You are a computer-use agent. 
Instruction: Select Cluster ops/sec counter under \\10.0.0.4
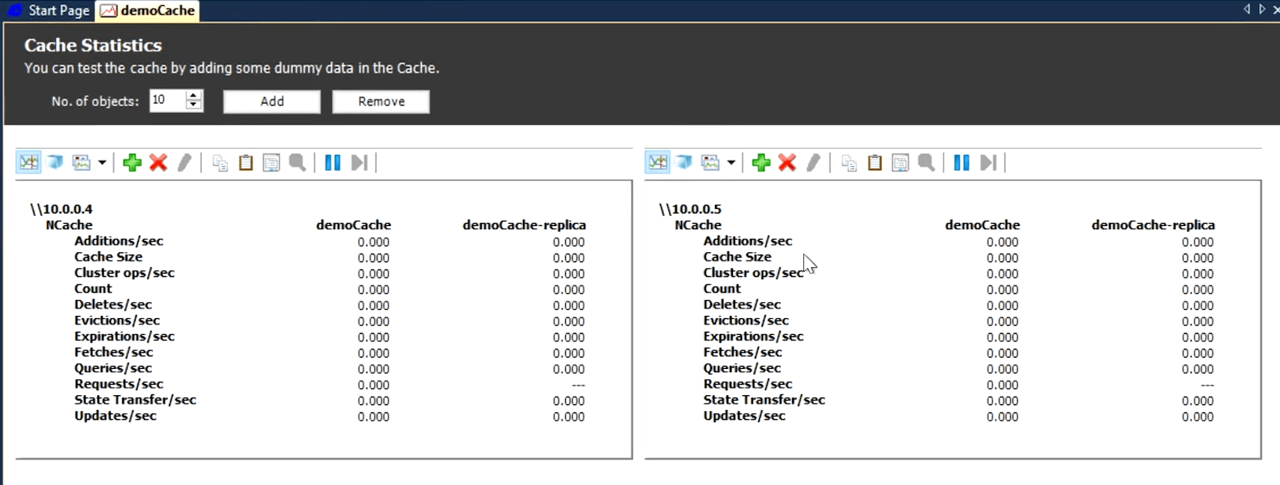click(124, 273)
